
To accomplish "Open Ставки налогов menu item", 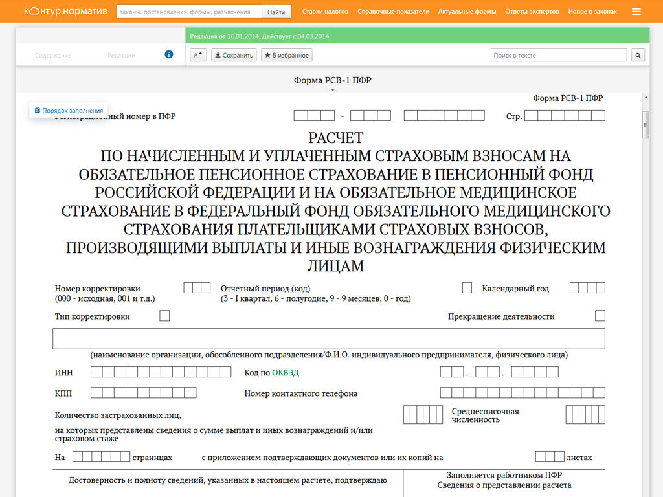I will (x=325, y=12).
